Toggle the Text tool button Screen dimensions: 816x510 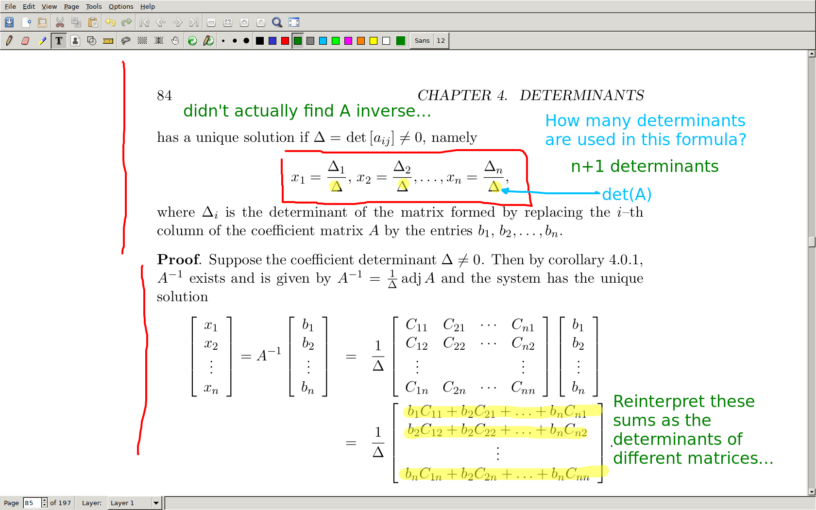click(x=59, y=41)
